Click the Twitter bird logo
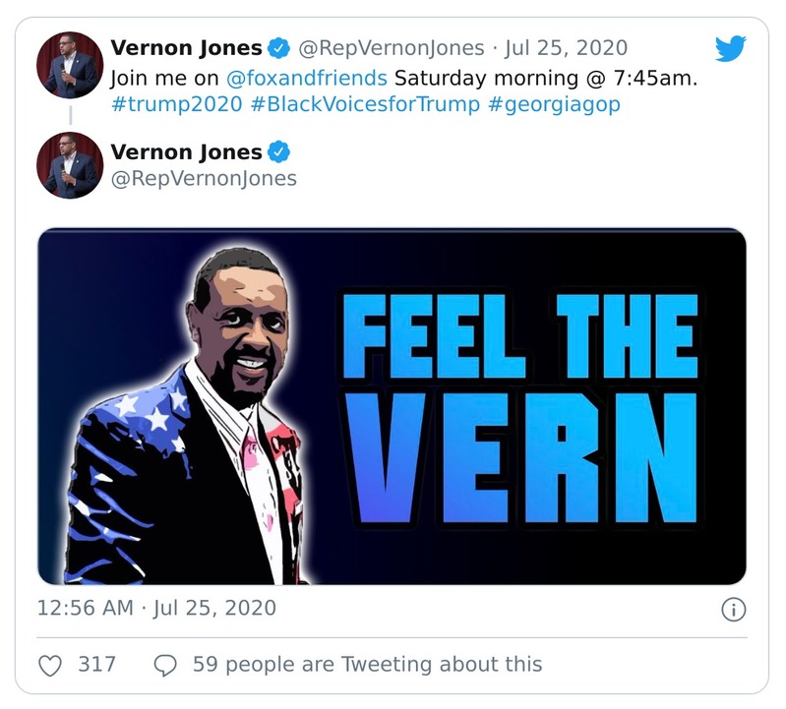Screen dimensions: 786x709 [731, 49]
